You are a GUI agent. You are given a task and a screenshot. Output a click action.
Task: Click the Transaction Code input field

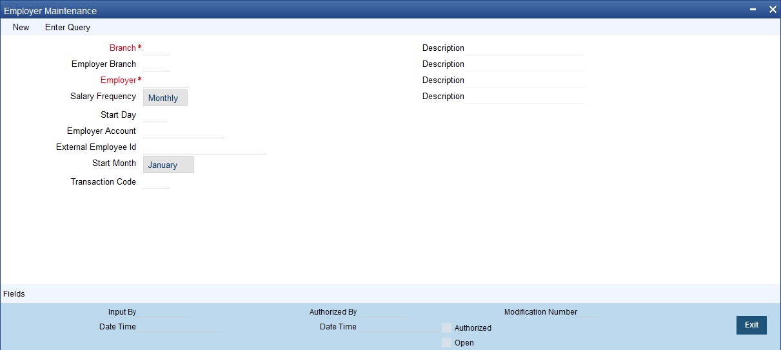click(x=156, y=182)
